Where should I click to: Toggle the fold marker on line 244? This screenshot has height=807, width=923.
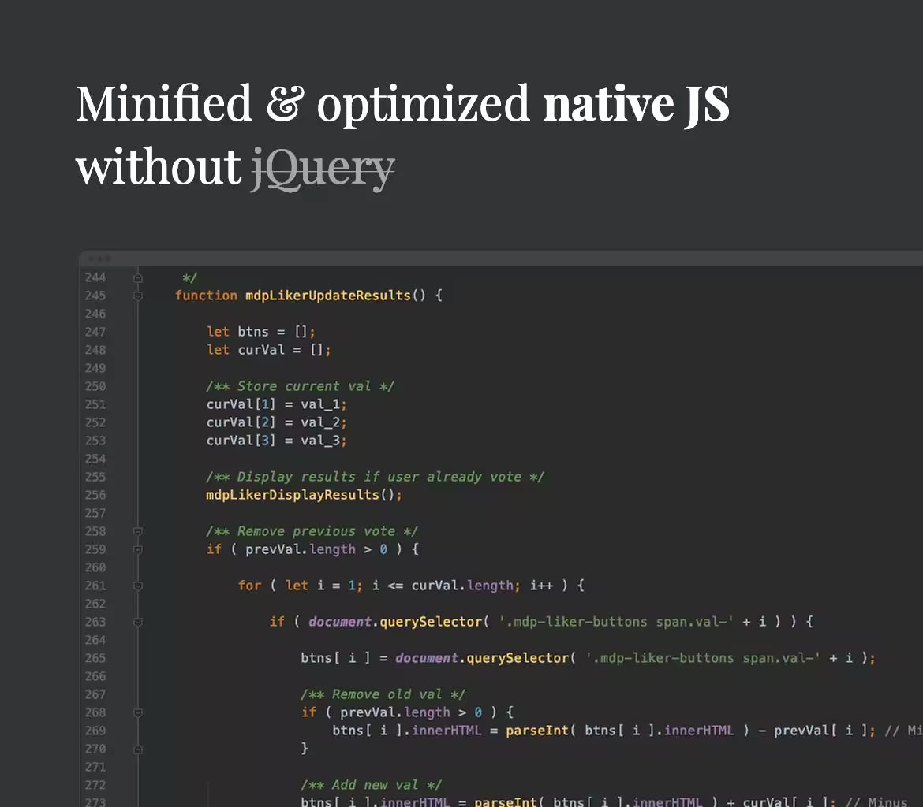138,277
